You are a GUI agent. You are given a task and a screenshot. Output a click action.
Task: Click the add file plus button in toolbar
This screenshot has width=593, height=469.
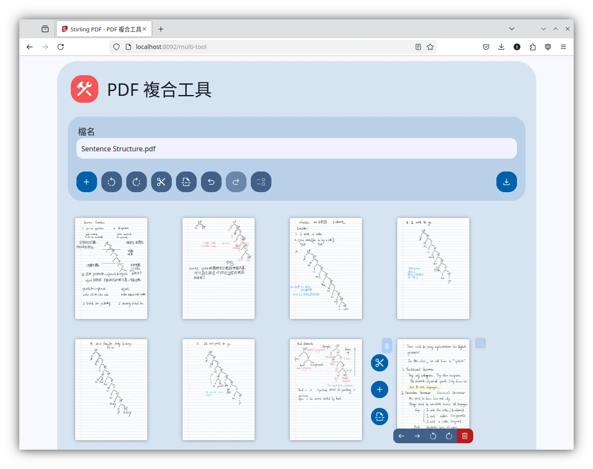point(87,182)
